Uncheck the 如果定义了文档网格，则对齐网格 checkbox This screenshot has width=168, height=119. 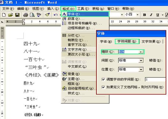click(103, 87)
